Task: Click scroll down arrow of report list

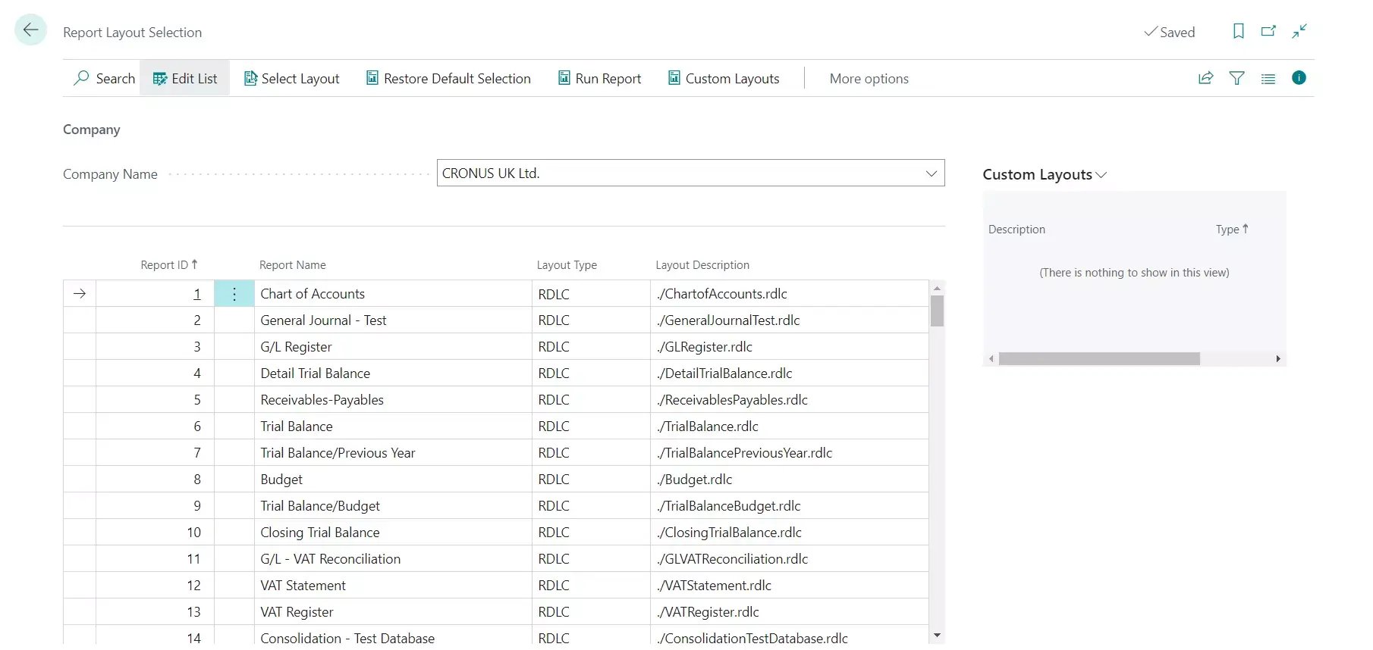Action: 937,635
